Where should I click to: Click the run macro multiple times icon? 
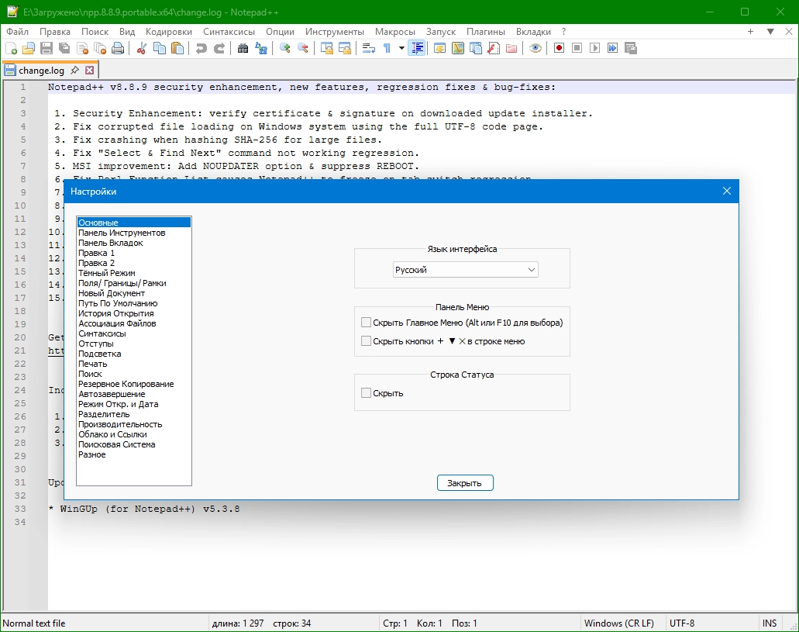click(x=612, y=48)
